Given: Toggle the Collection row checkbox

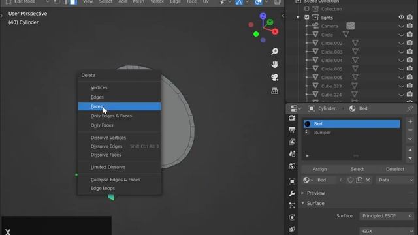Looking at the screenshot, I should coord(307,8).
